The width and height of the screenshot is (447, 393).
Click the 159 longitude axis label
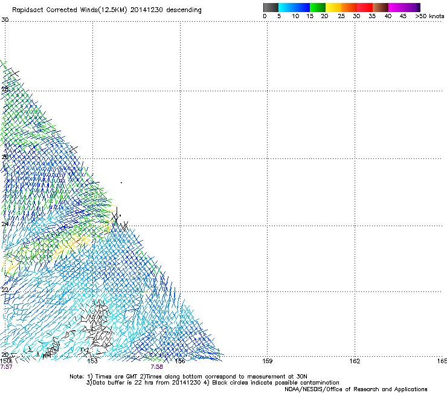coord(267,361)
